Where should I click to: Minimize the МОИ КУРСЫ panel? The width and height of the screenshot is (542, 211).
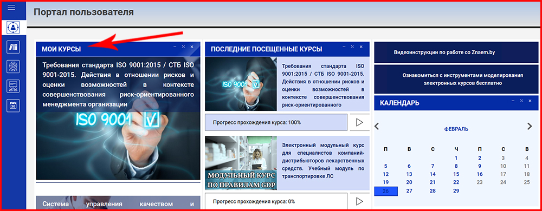pyautogui.click(x=175, y=47)
